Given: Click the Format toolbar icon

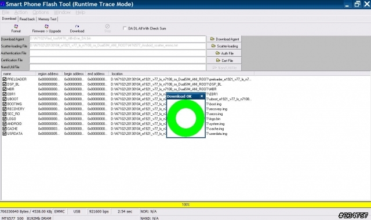Looking at the screenshot, I should (16, 28).
